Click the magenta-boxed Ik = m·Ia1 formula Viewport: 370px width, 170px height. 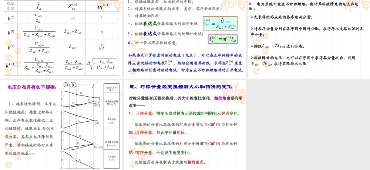222,39
